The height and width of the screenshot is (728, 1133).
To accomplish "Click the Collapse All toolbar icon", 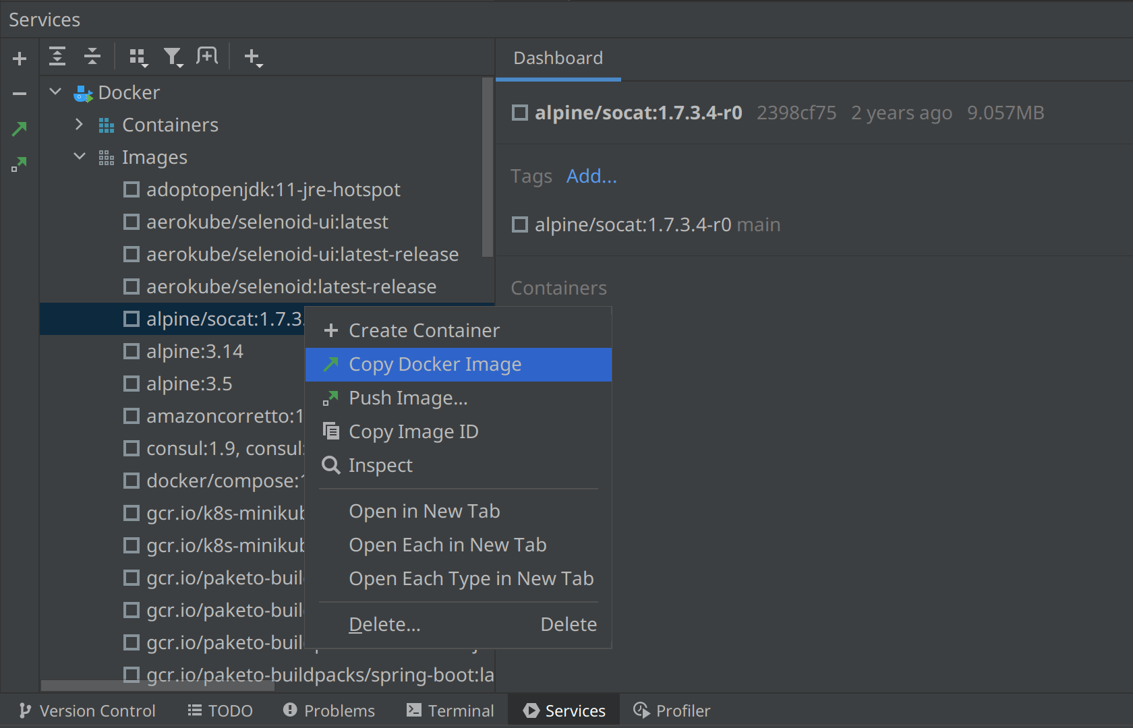I will (x=92, y=57).
